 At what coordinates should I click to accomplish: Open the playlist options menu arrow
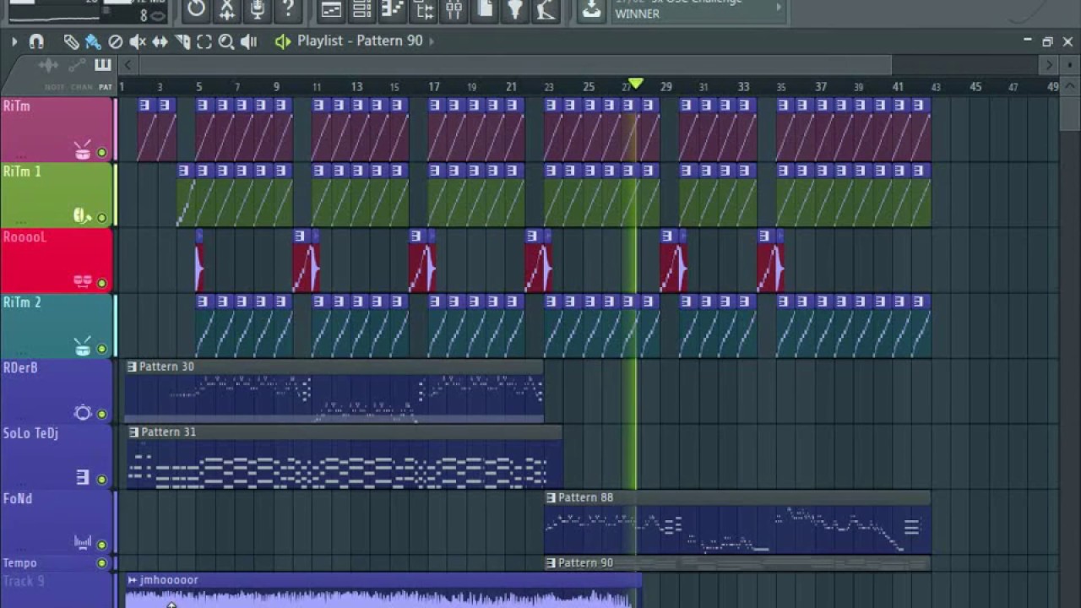pyautogui.click(x=14, y=41)
